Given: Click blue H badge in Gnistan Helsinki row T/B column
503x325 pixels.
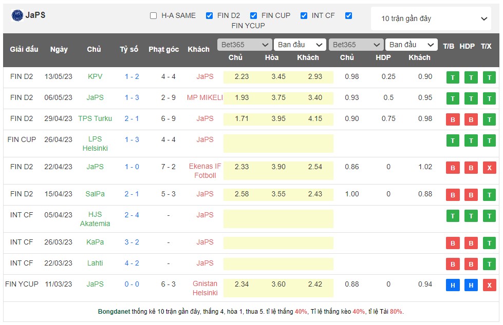Looking at the screenshot, I should [x=452, y=285].
